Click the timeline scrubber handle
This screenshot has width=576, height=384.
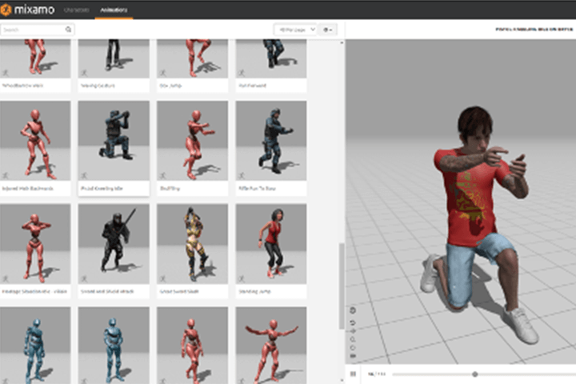point(474,374)
